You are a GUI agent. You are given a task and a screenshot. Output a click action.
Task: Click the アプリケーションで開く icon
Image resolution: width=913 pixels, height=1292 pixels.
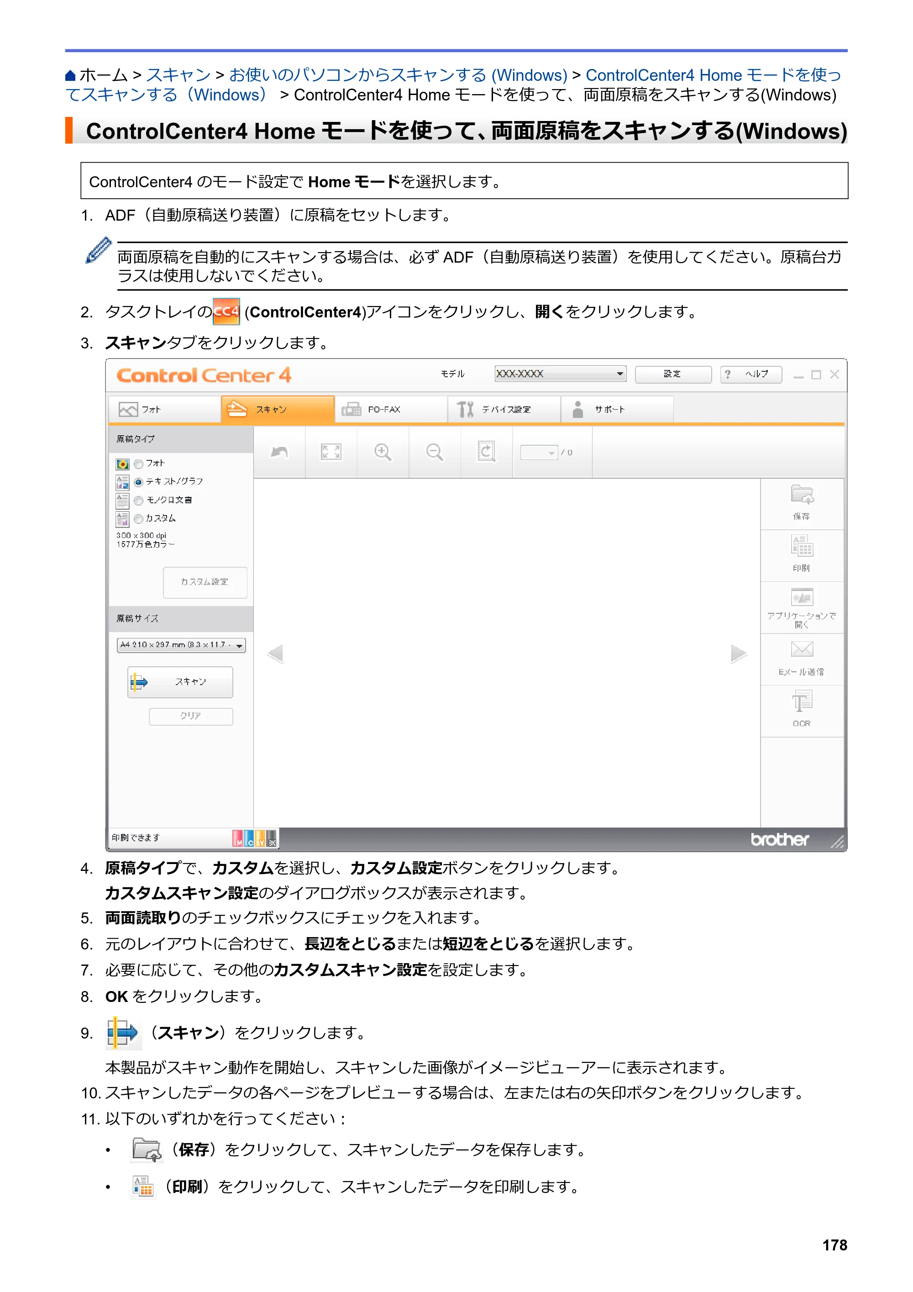(x=802, y=597)
